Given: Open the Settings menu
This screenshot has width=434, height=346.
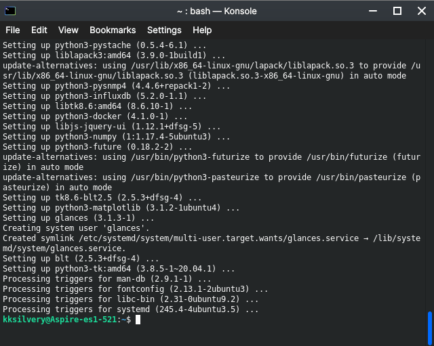Looking at the screenshot, I should 164,30.
